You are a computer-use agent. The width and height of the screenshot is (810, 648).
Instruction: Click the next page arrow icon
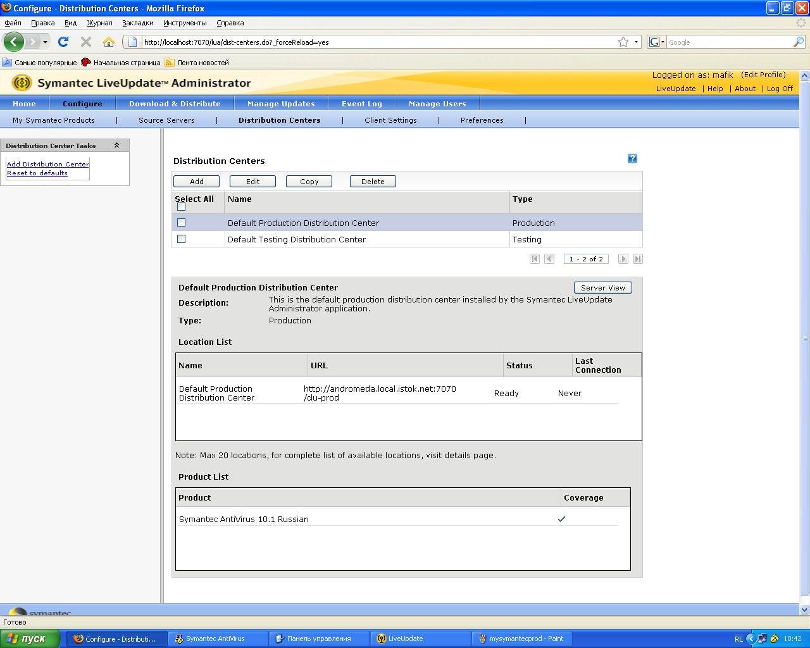coord(623,259)
